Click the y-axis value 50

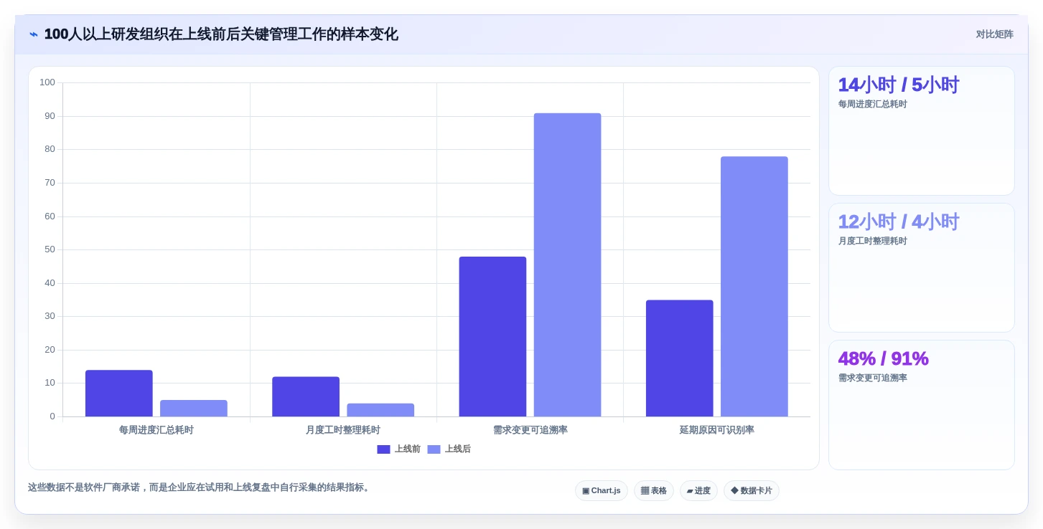(x=50, y=249)
